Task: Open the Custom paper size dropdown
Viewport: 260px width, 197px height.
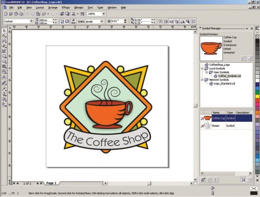Action: (x=31, y=21)
